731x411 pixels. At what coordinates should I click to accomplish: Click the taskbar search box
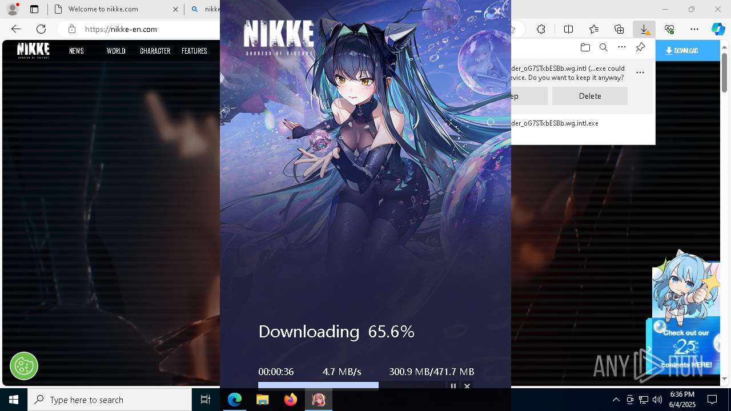[x=110, y=400]
